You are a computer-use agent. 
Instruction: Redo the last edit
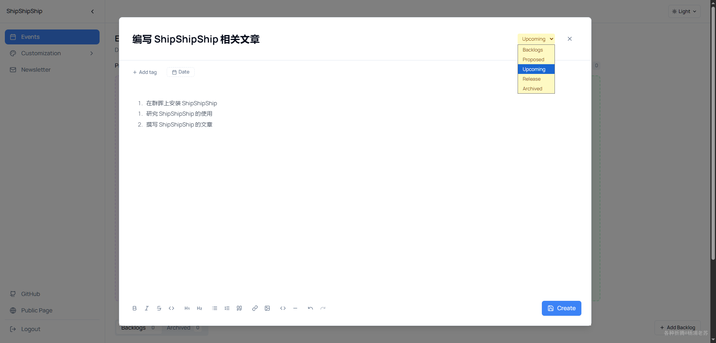coord(323,308)
